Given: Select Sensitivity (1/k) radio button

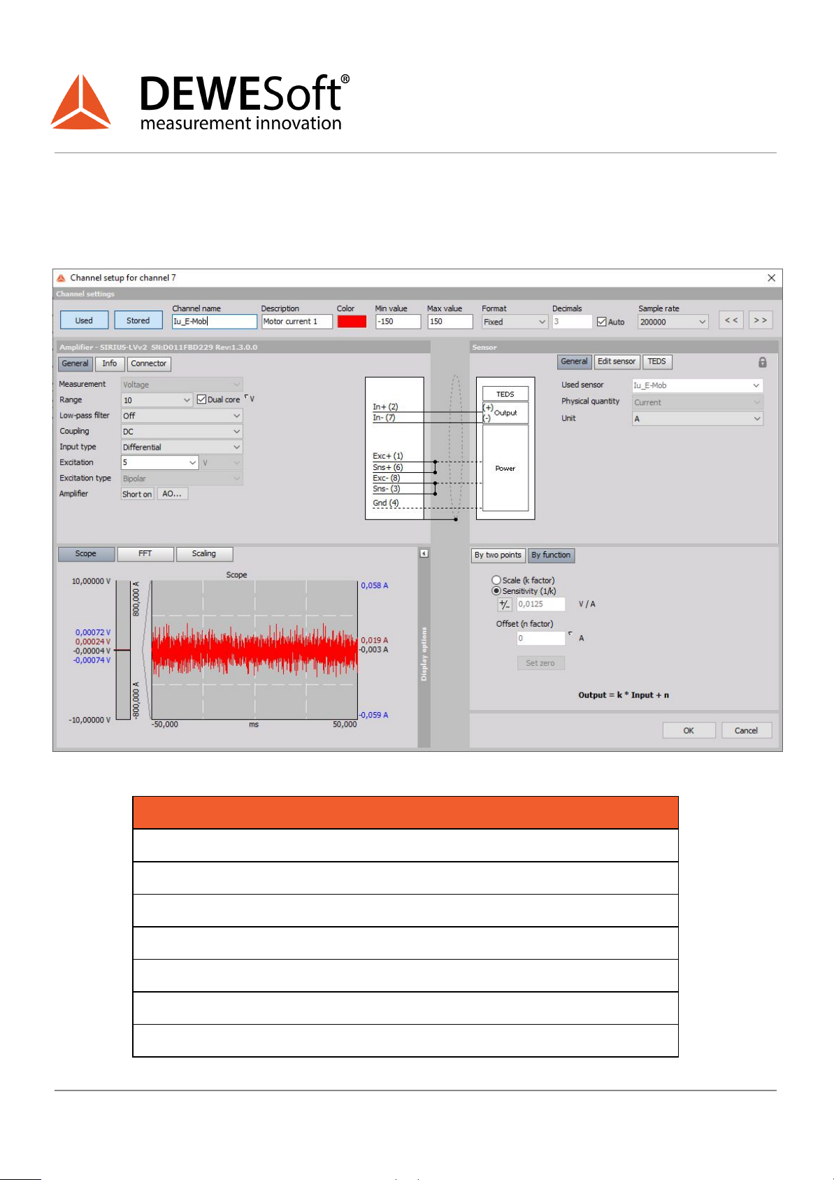Looking at the screenshot, I should pos(496,591).
